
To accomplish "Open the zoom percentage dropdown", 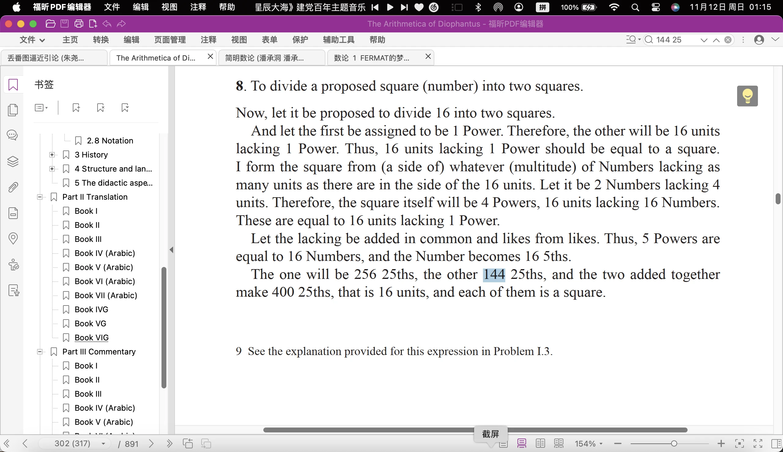I will pos(589,444).
